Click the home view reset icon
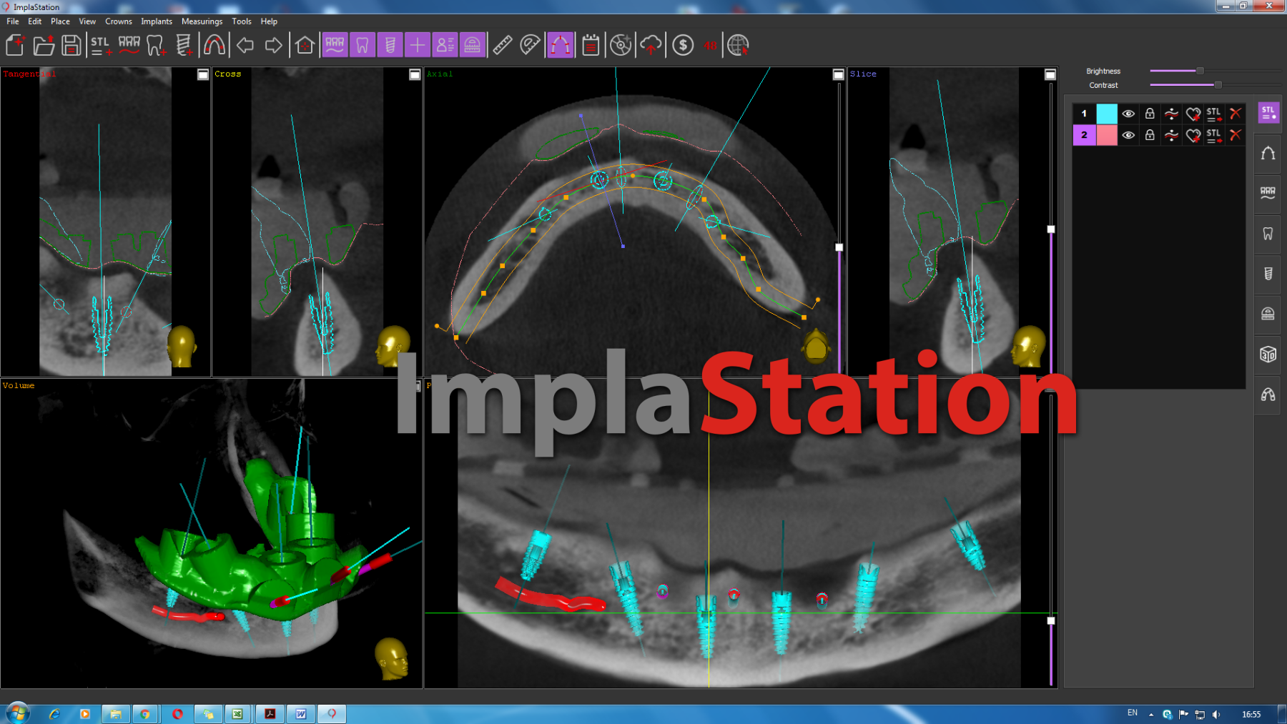Screen dimensions: 1287x724 (305, 45)
